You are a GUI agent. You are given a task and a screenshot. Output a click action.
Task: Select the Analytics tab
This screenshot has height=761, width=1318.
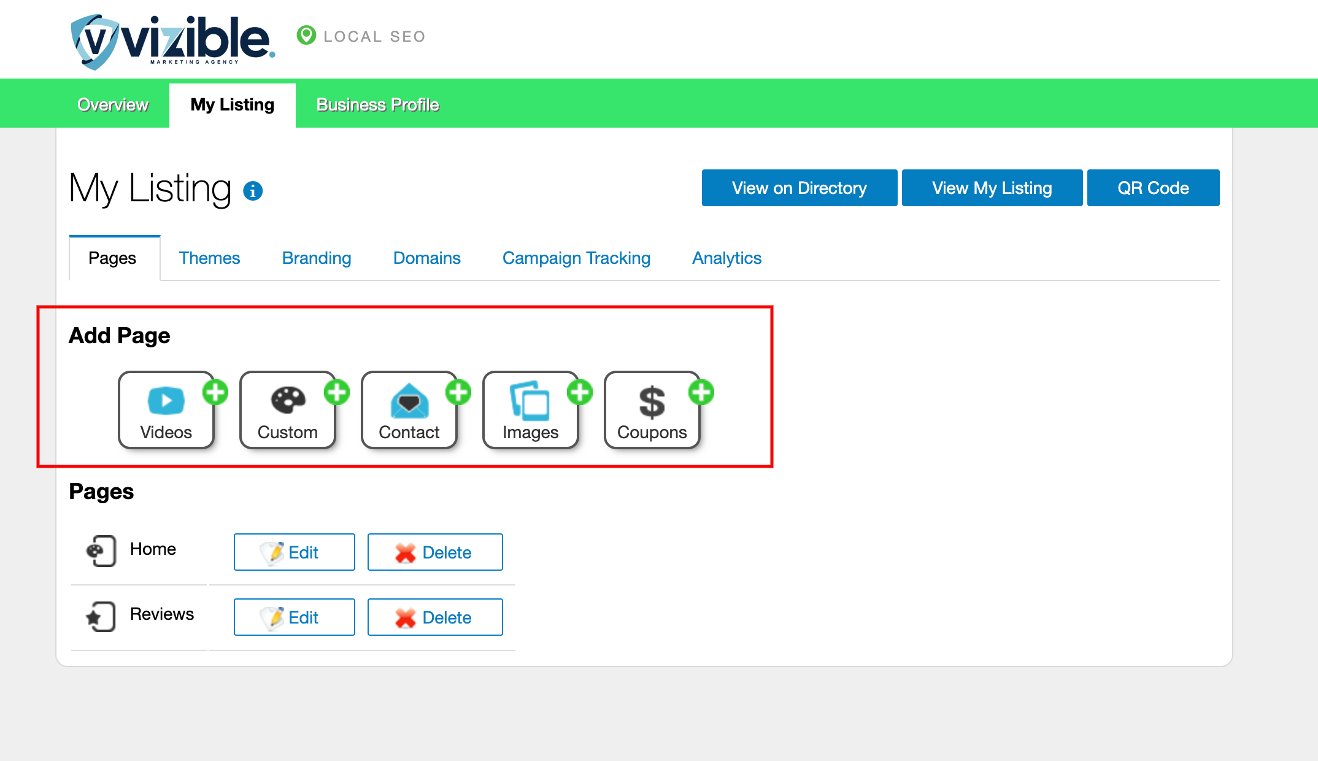pyautogui.click(x=726, y=258)
